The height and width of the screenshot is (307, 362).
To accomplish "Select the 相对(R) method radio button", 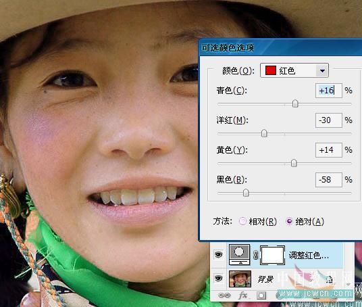I will pyautogui.click(x=242, y=222).
